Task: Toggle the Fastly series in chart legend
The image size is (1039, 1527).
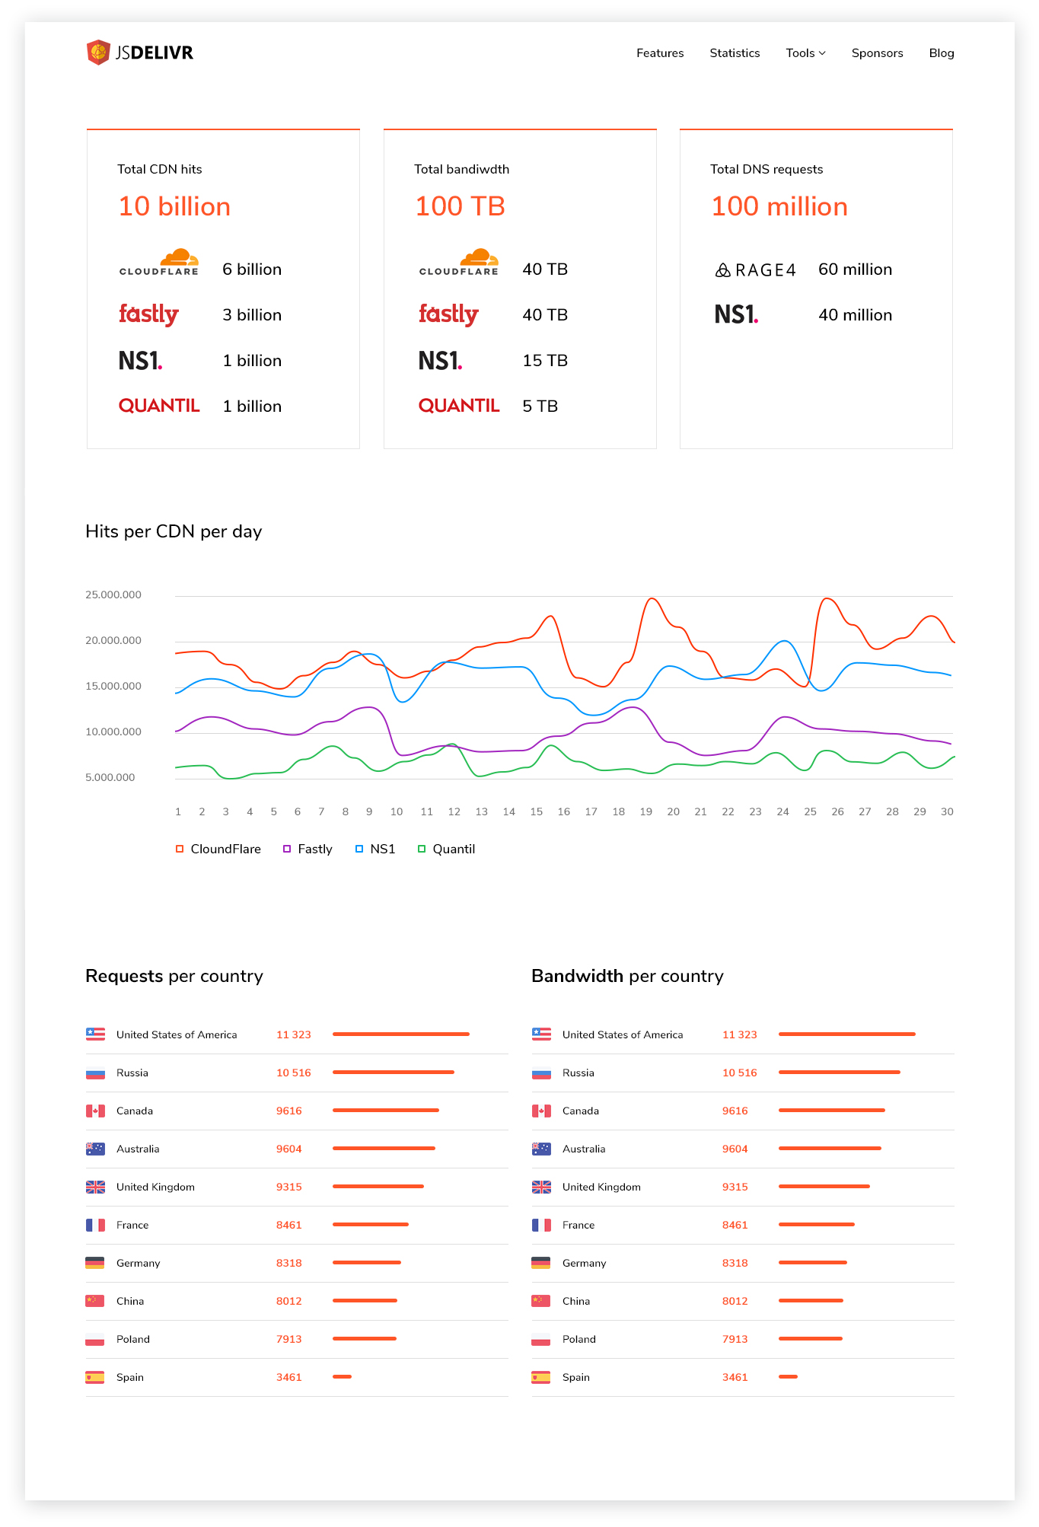Action: point(287,849)
